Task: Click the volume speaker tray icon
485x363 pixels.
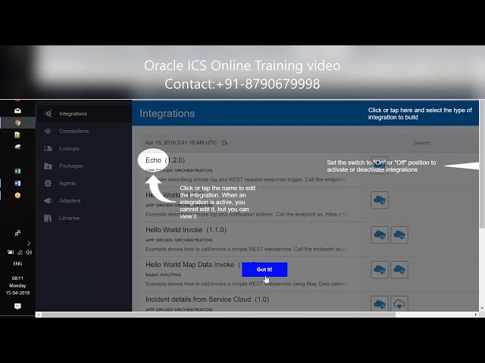Action: pyautogui.click(x=29, y=253)
